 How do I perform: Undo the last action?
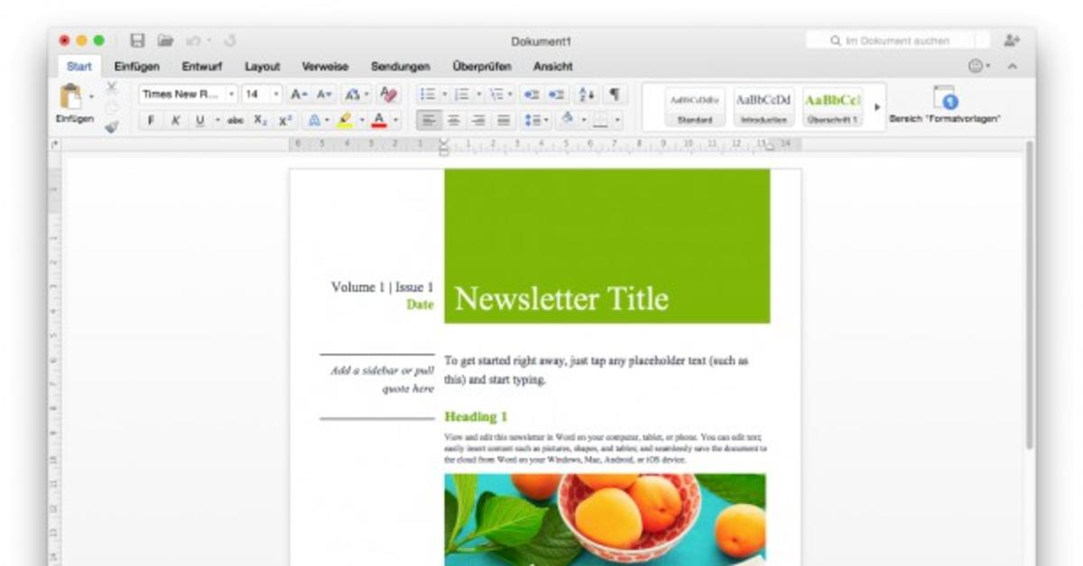pos(192,41)
